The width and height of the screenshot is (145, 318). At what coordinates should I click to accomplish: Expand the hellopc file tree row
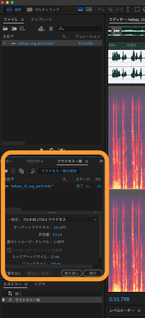pyautogui.click(x=4, y=43)
